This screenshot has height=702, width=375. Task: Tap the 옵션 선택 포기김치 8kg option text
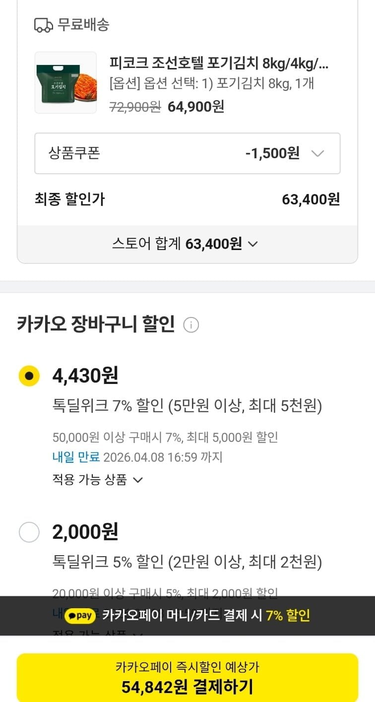212,83
